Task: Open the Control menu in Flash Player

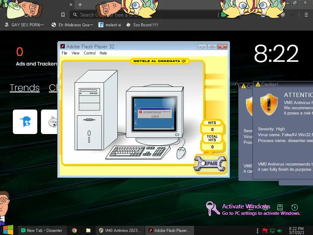Action: pyautogui.click(x=90, y=53)
